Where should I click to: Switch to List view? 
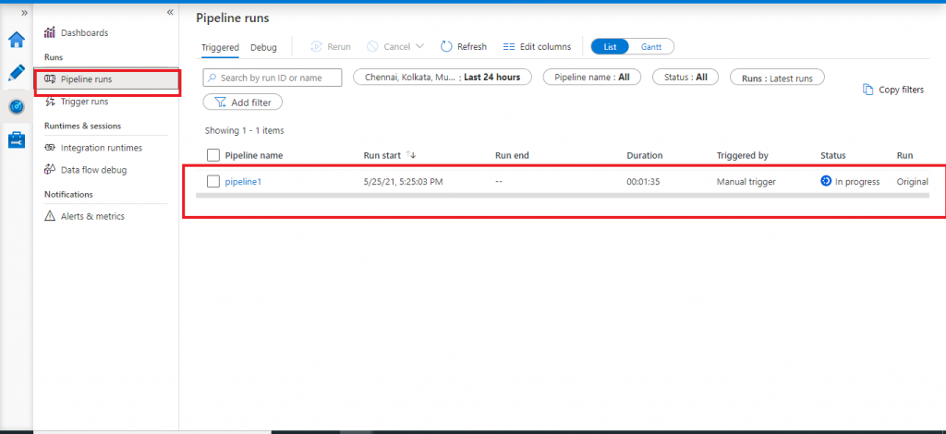click(610, 46)
